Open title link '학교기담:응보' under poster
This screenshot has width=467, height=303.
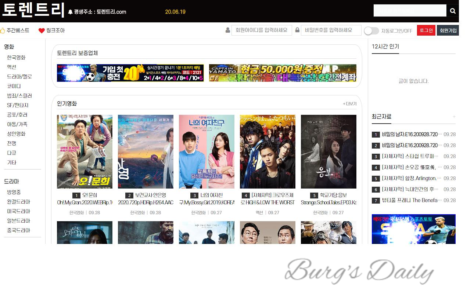[x=333, y=195]
